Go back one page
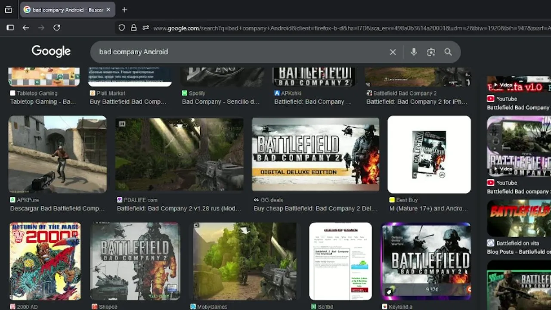The image size is (551, 310). (x=26, y=28)
